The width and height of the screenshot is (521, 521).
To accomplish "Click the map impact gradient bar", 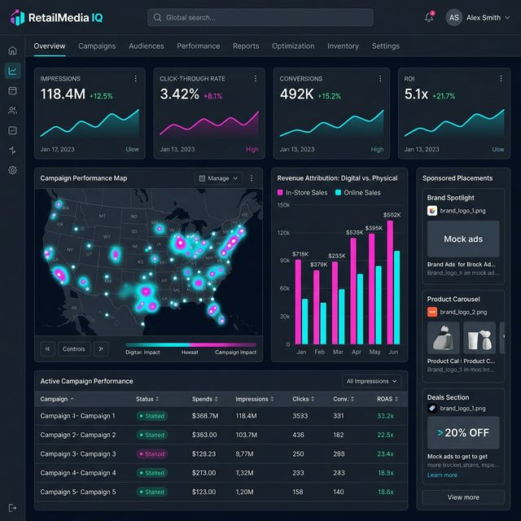I will point(191,345).
